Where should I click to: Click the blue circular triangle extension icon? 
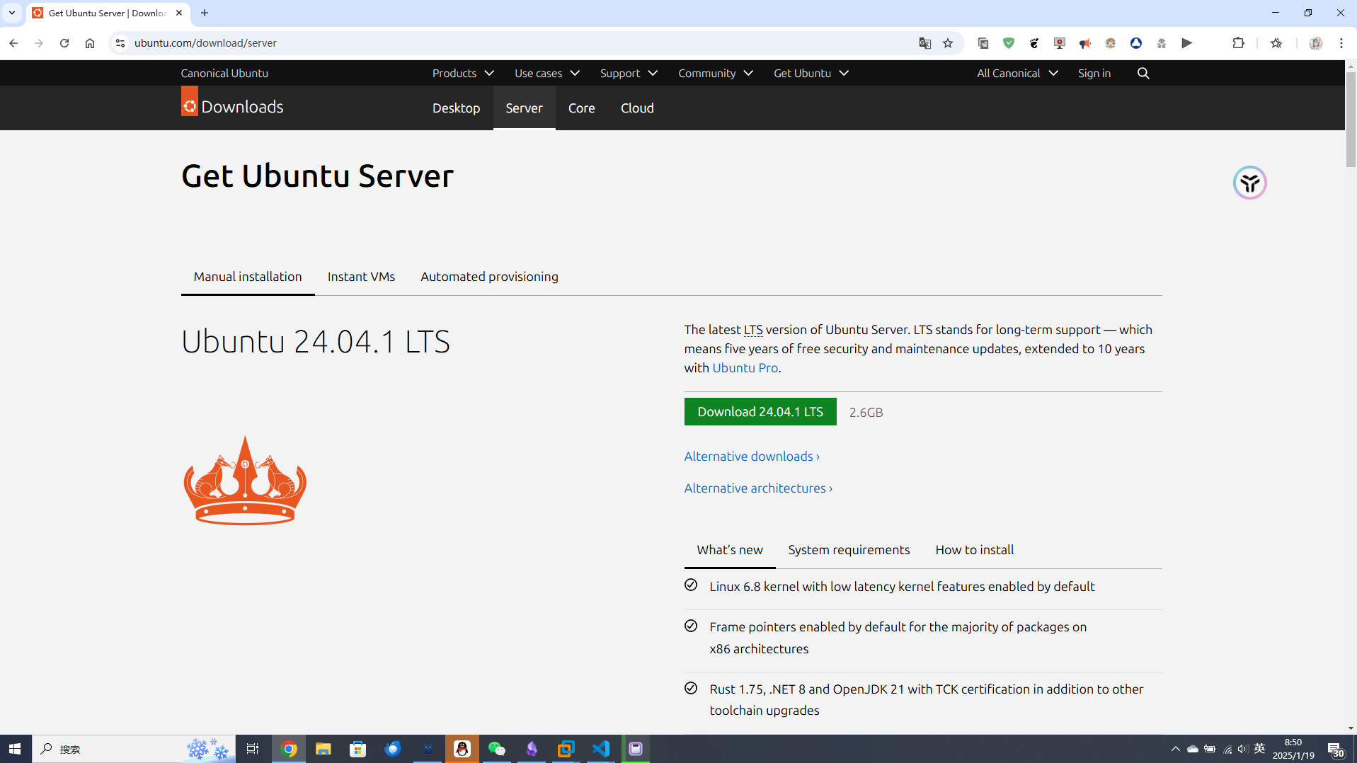click(x=1136, y=43)
